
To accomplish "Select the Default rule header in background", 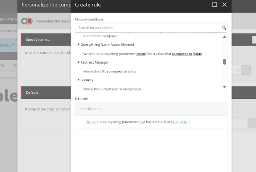I will pos(46,92).
